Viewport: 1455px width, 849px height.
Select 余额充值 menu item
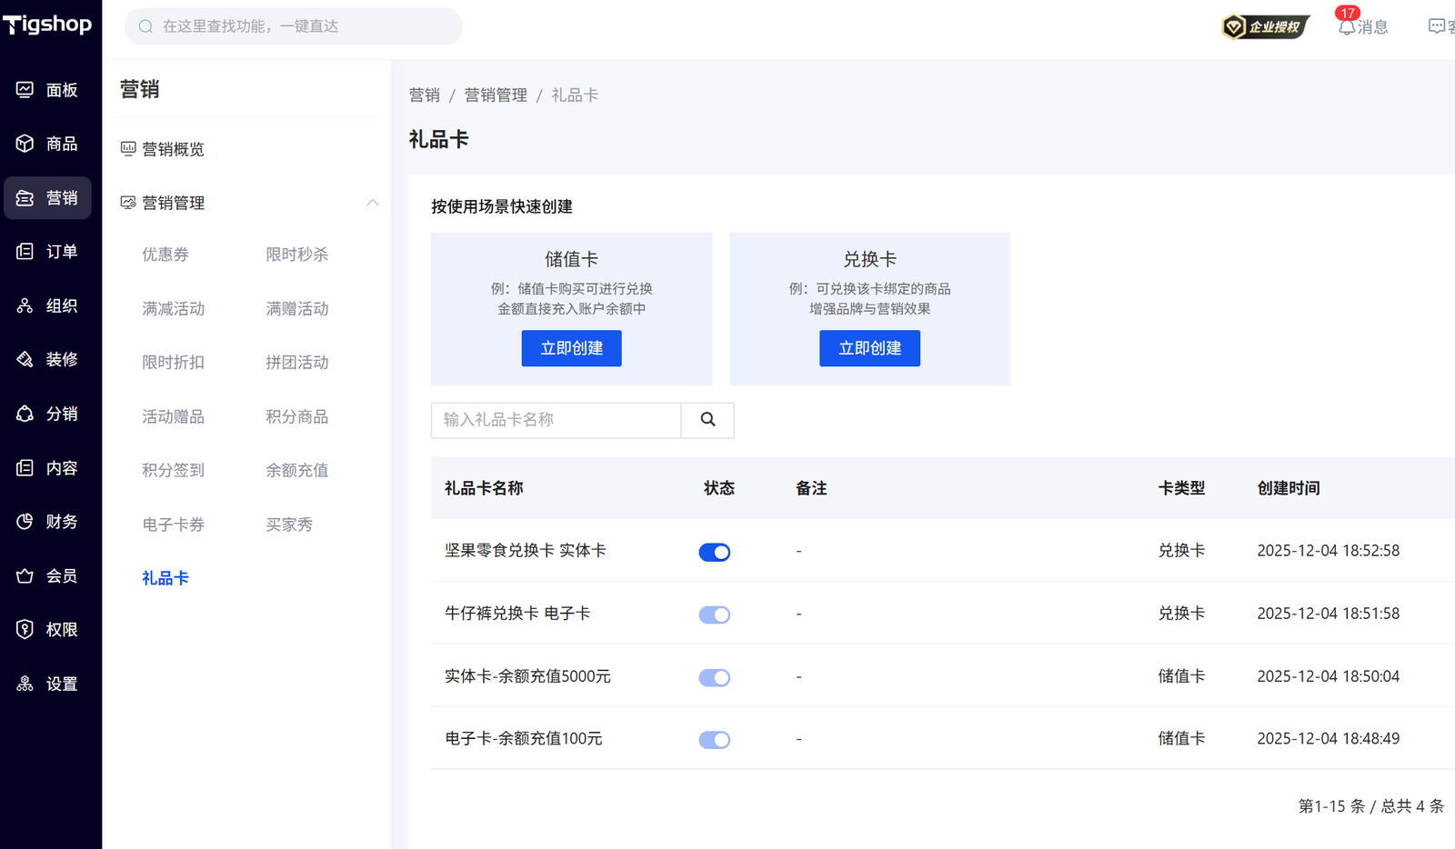[x=296, y=470]
